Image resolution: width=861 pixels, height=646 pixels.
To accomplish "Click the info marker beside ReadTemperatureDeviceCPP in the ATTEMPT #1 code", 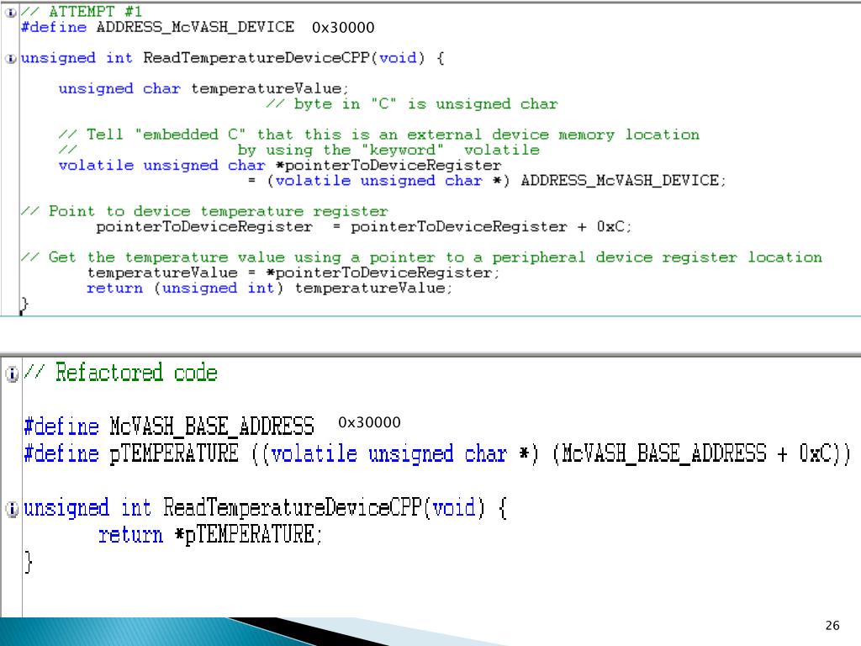I will point(10,58).
